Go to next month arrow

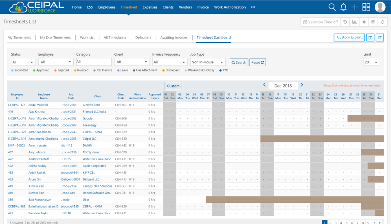pos(302,85)
